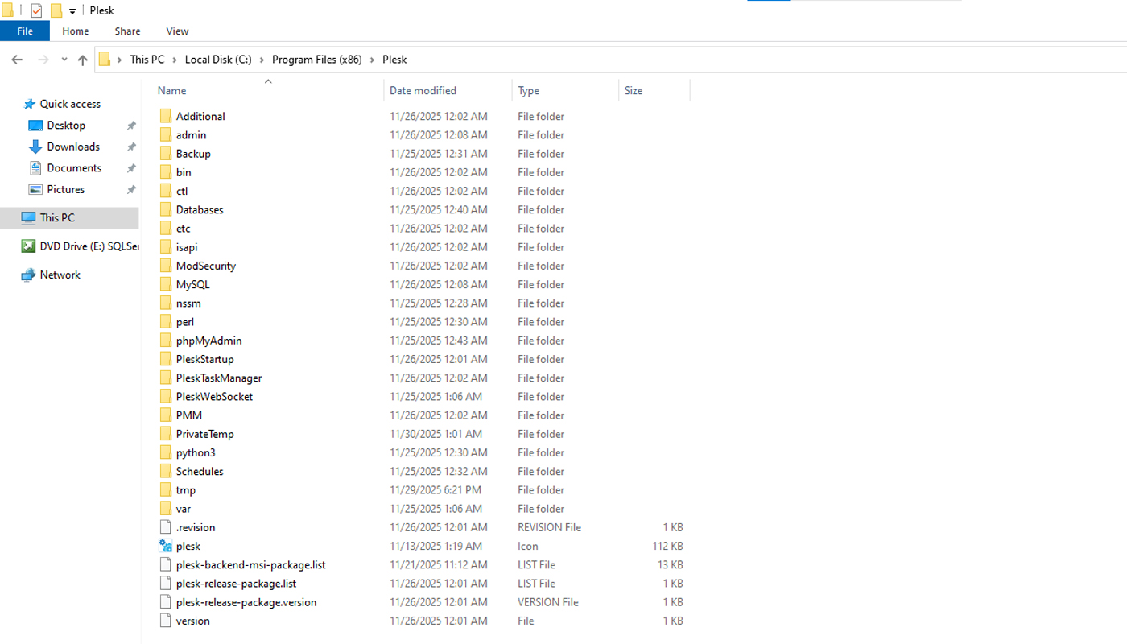Screen dimensions: 1127x644
Task: Sort by the Size column header
Action: pos(634,91)
